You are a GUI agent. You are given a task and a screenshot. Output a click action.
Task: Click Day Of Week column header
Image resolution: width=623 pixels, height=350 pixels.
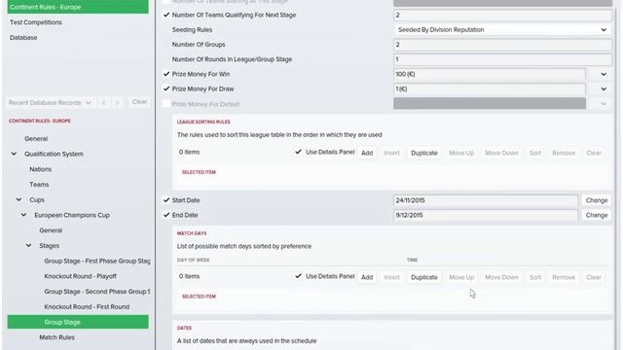(193, 260)
